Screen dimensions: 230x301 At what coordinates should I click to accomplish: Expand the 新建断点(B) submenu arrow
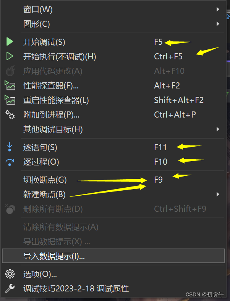coord(218,195)
